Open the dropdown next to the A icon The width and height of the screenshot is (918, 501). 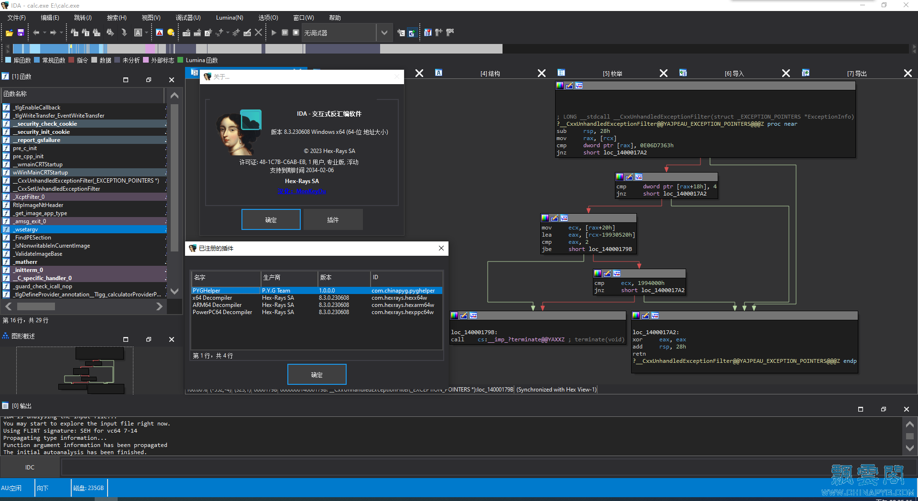click(146, 33)
